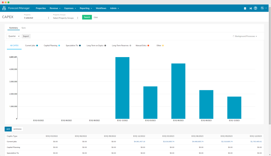Click the Clear link
This screenshot has height=156, width=271.
(96, 17)
